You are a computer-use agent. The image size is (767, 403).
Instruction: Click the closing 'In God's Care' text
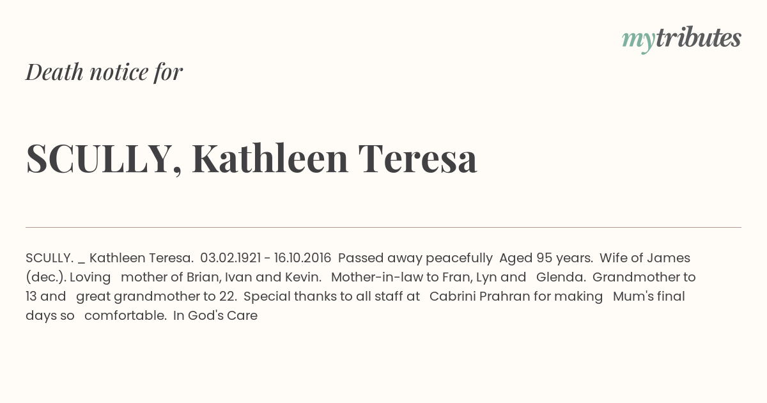coord(215,315)
